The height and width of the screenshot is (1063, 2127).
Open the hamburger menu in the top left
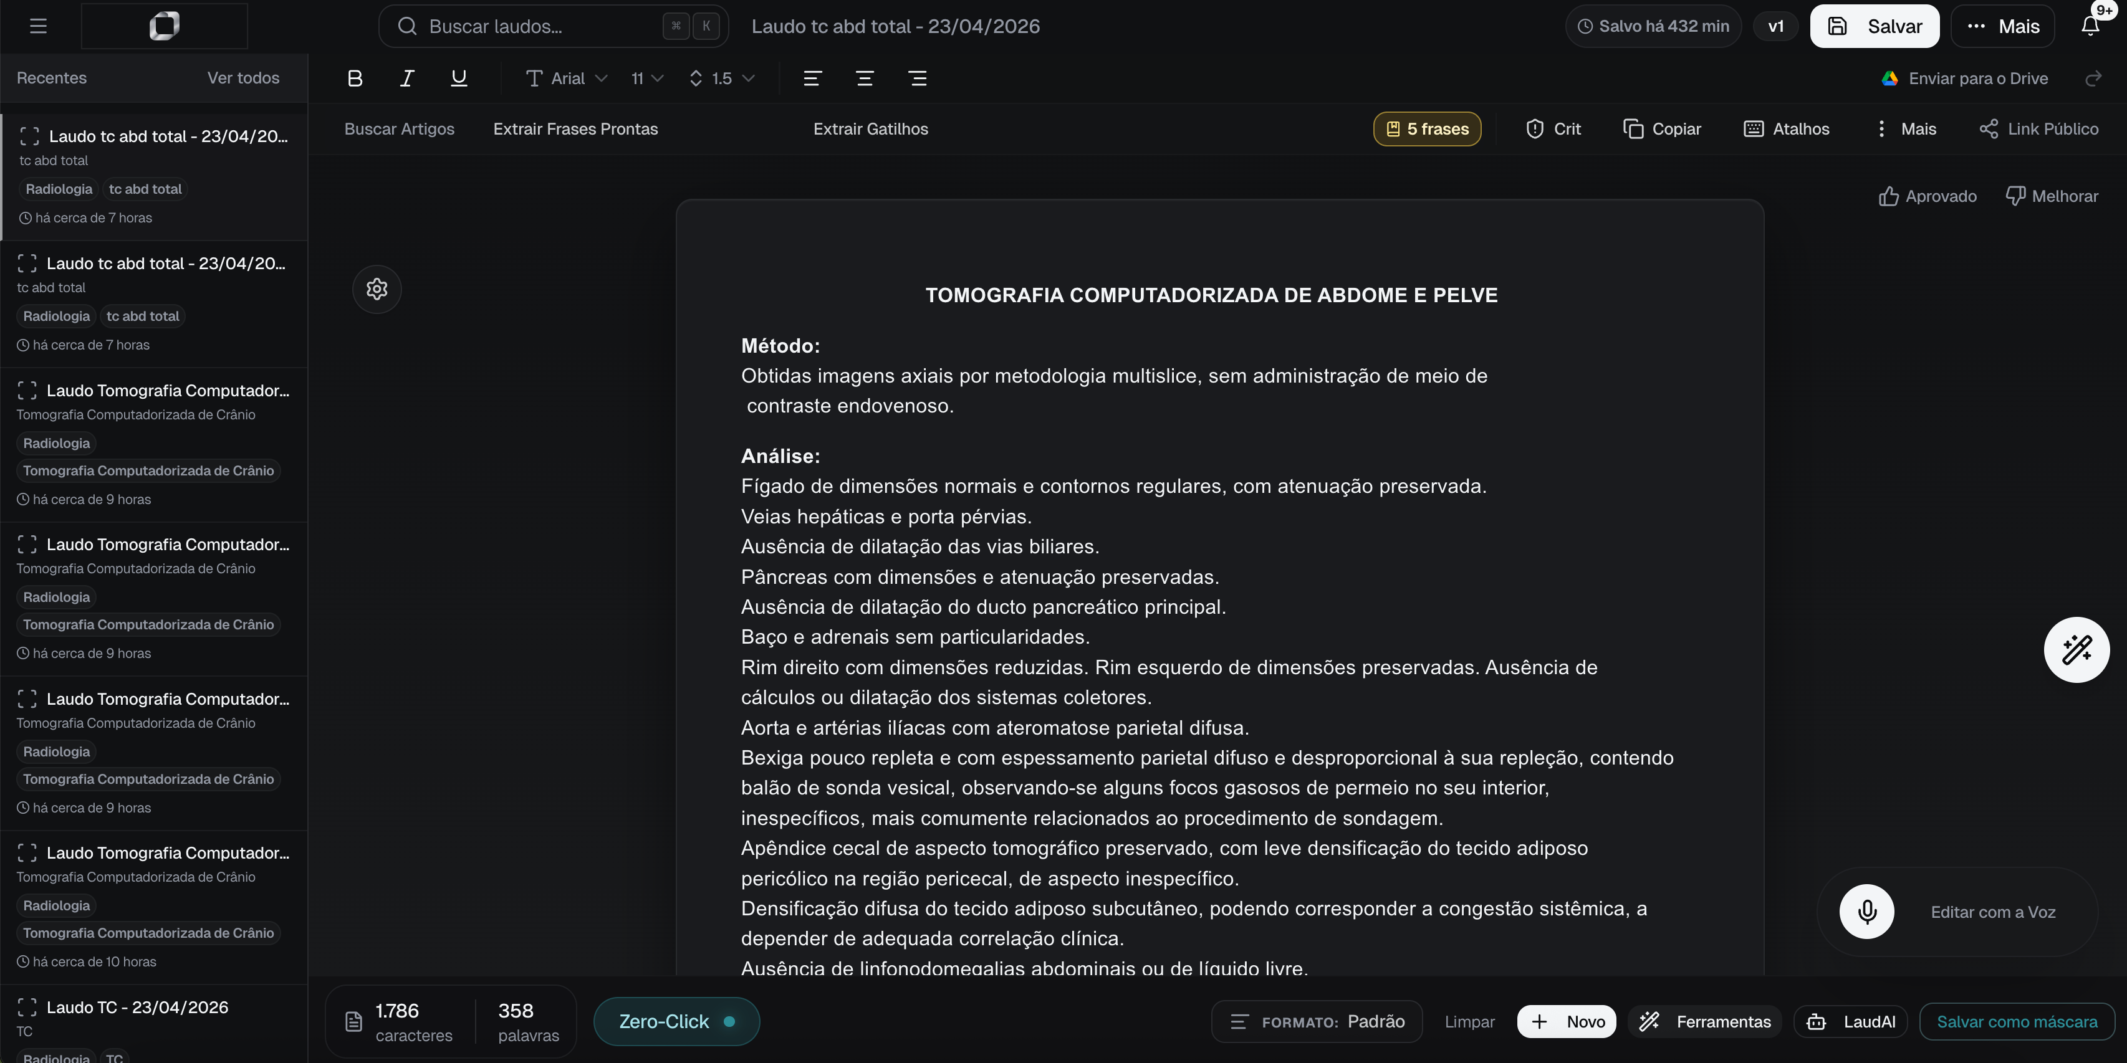pos(38,26)
